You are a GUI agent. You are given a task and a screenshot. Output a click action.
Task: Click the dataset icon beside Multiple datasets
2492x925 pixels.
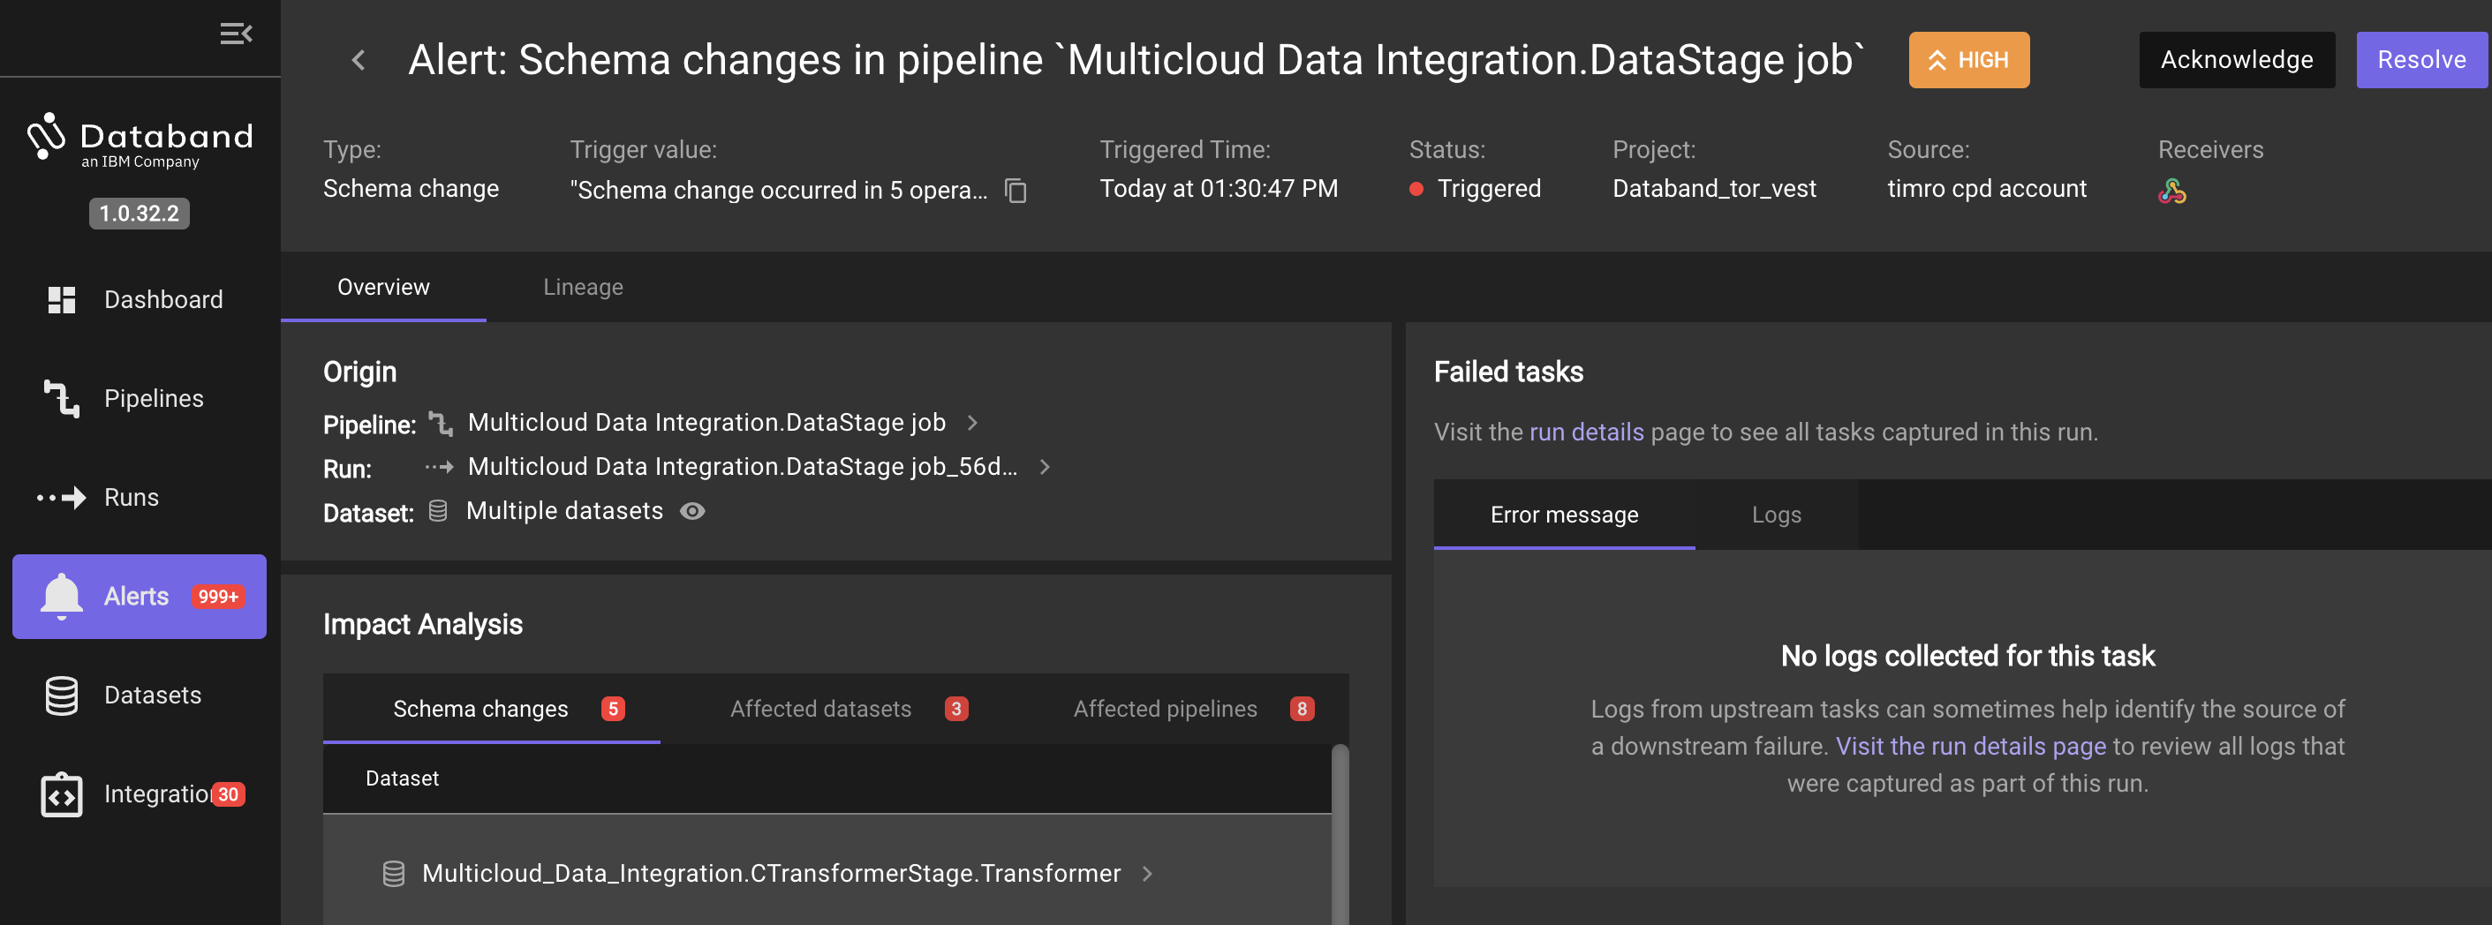tap(437, 510)
